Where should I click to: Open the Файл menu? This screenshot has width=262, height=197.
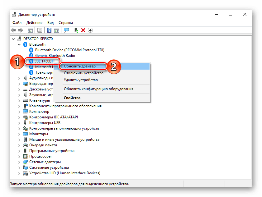[x=17, y=22]
